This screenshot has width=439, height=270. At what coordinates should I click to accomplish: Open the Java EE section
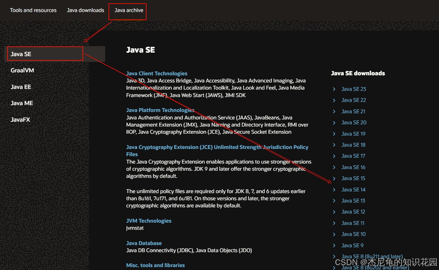(x=20, y=87)
